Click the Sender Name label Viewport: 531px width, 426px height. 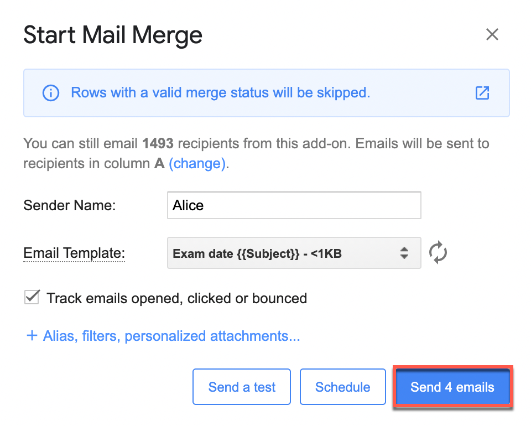(x=70, y=205)
